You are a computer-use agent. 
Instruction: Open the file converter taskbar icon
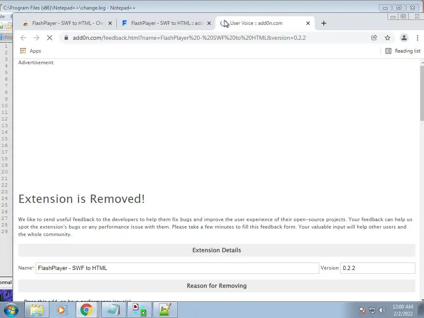(140, 310)
